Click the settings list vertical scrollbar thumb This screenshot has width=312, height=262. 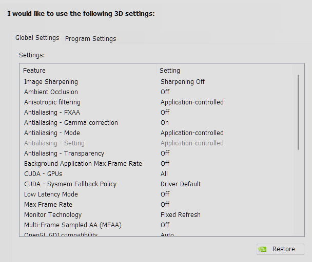click(298, 113)
